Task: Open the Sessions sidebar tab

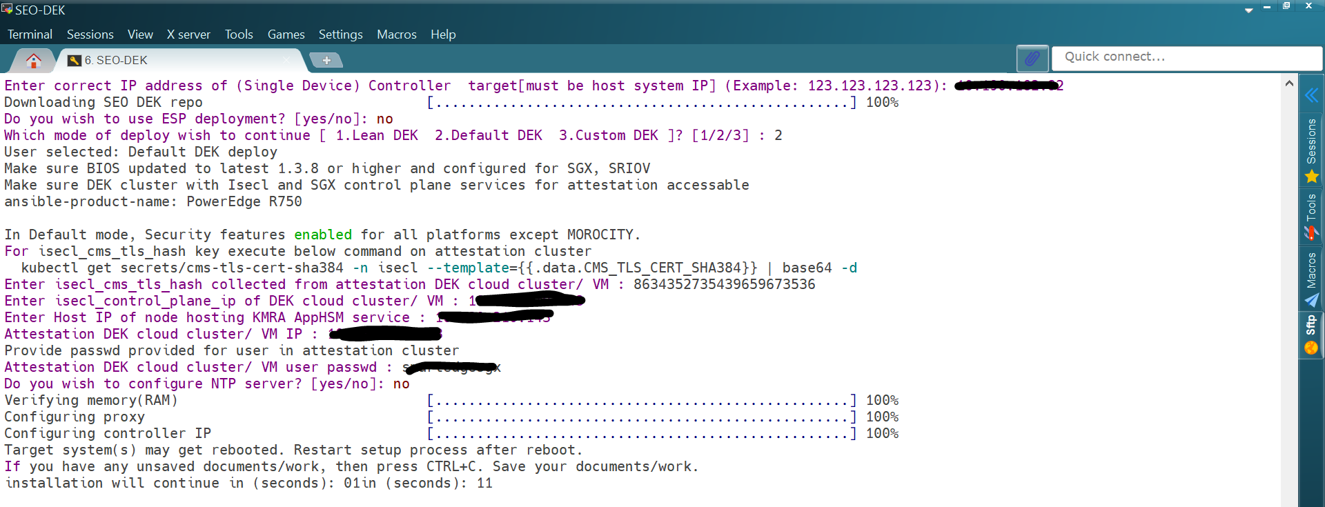Action: (x=1311, y=150)
